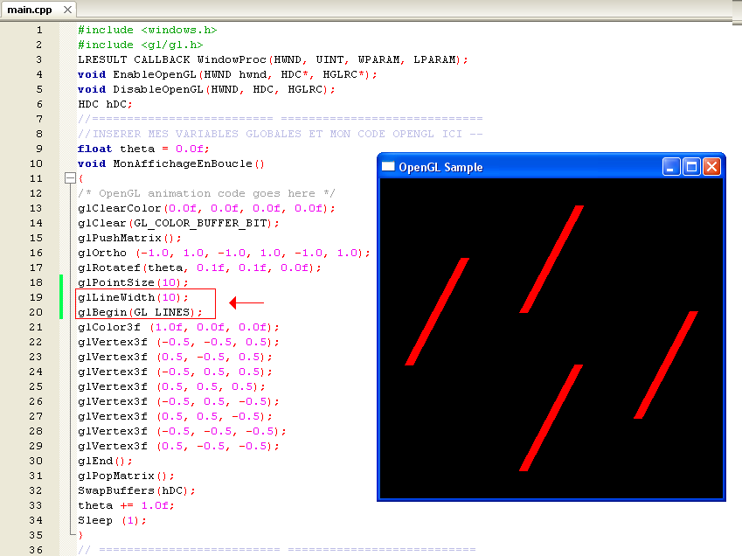Click the glColor3f call on line 21

(x=178, y=327)
